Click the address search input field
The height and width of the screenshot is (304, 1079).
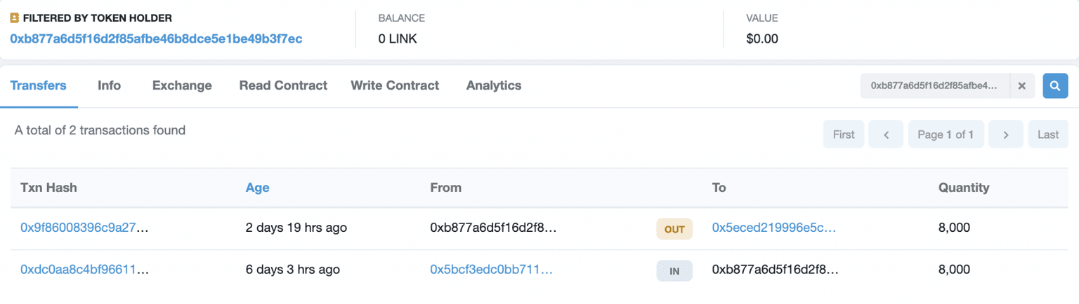click(934, 85)
